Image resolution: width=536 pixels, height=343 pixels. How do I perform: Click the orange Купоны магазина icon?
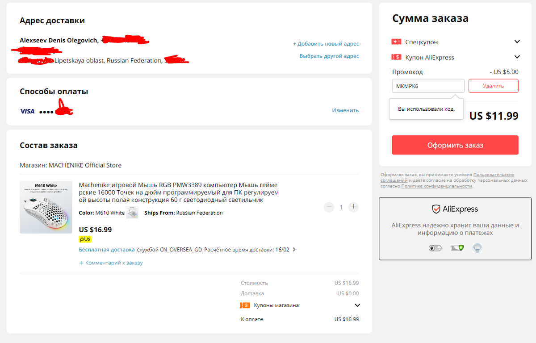tap(245, 305)
